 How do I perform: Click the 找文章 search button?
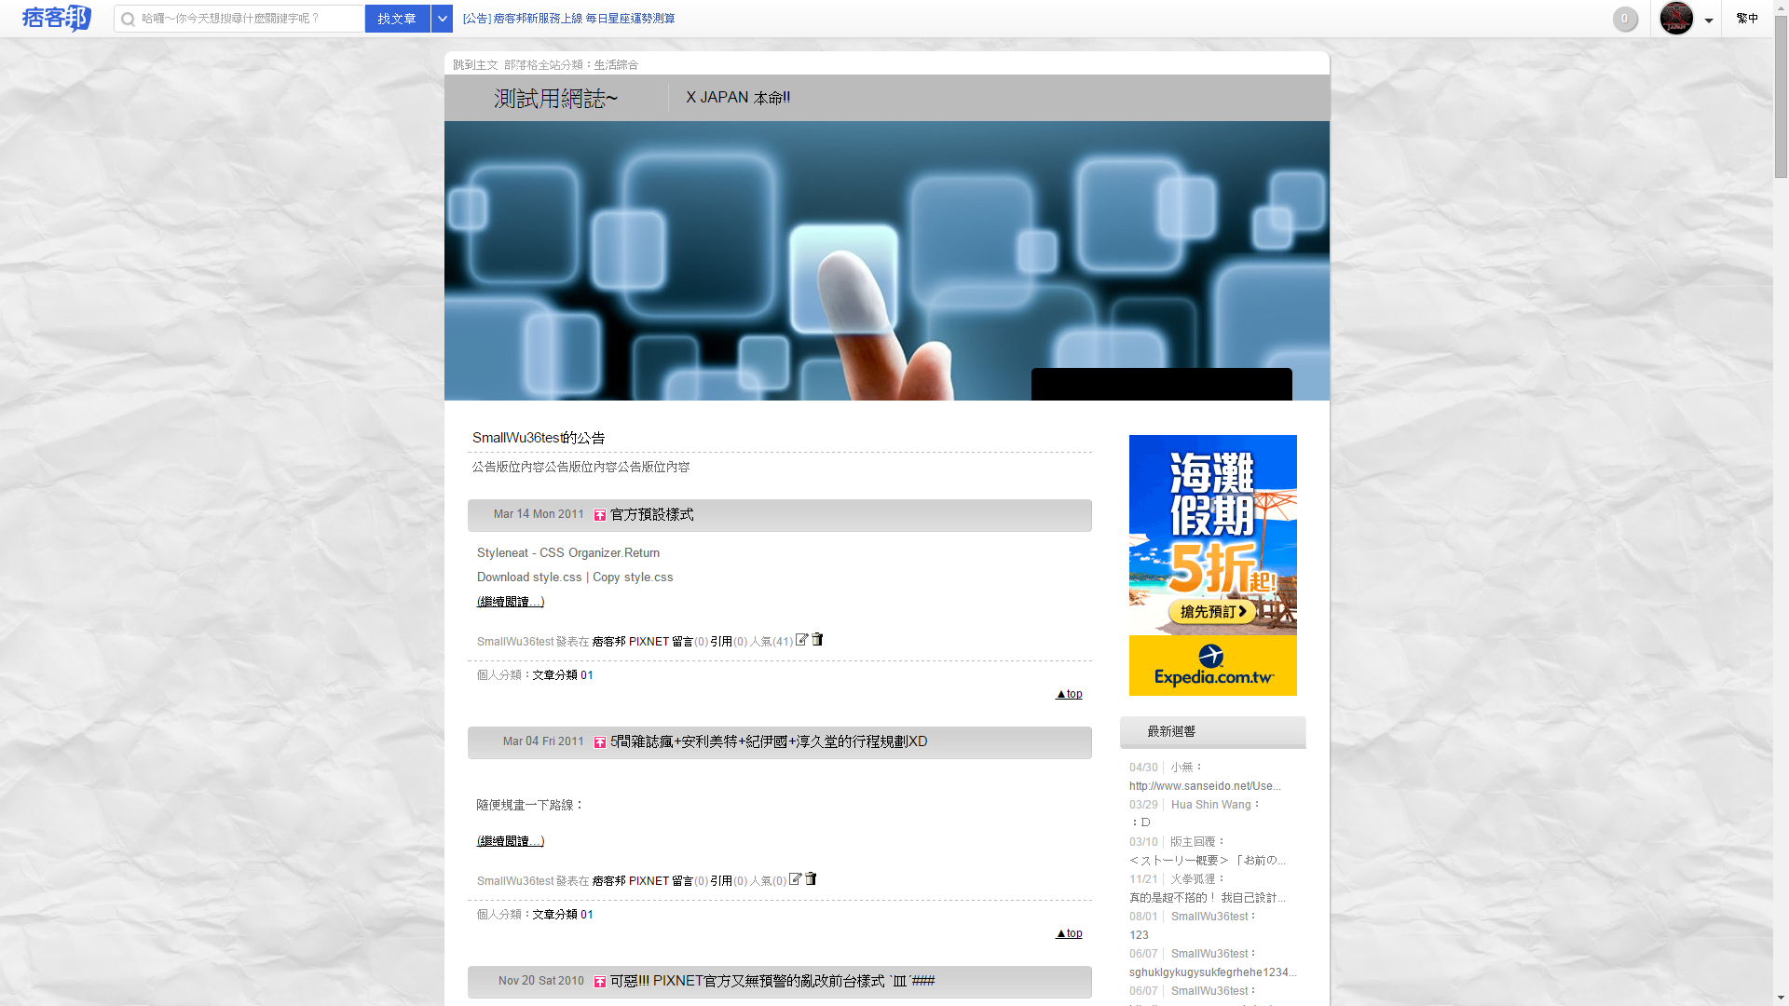[x=397, y=18]
